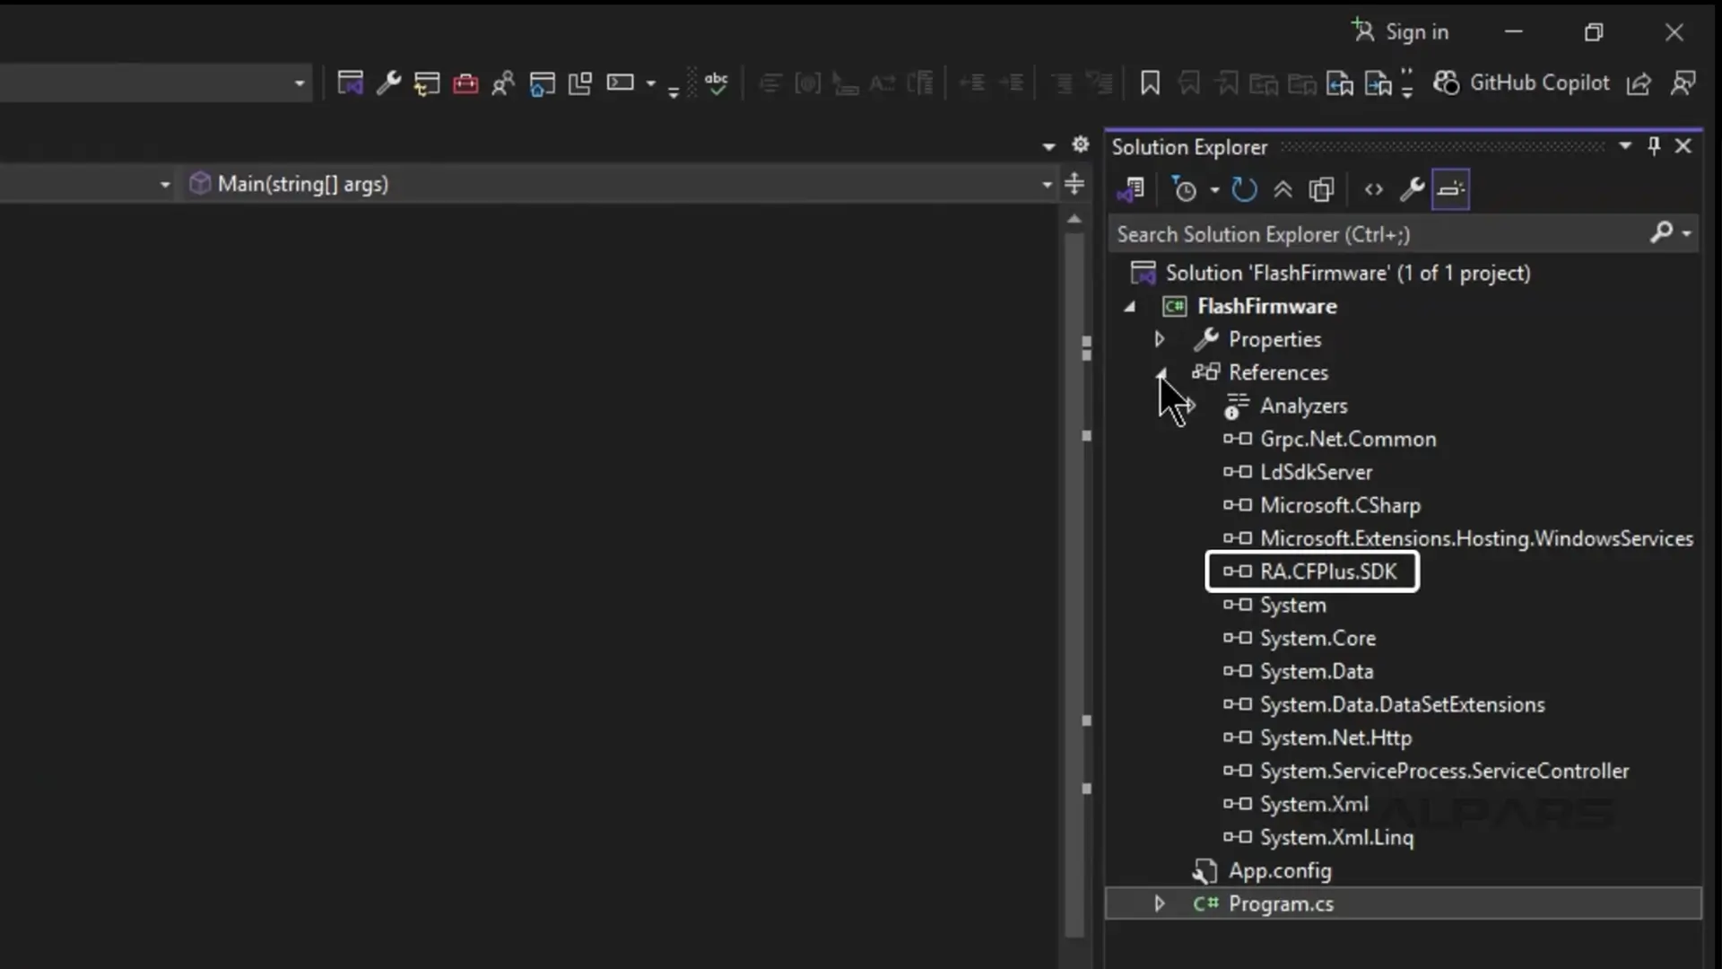Viewport: 1722px width, 969px height.
Task: Expand the Properties node
Action: click(1159, 339)
